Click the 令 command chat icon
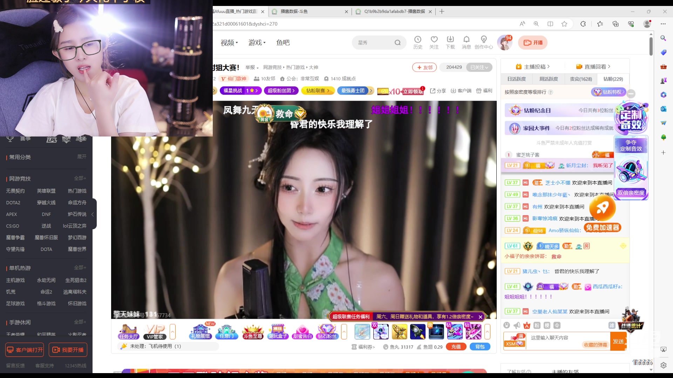 557,325
